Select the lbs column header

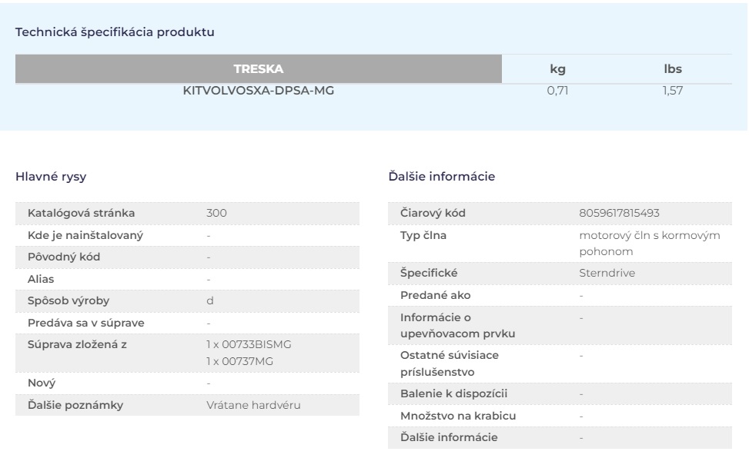pos(673,68)
